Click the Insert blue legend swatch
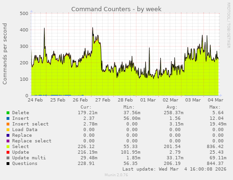This screenshot has height=180, width=233. (8, 118)
